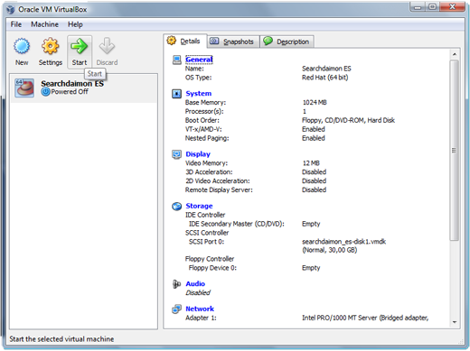Click the 'VT-x/AMD-V:' label
Screen dimensions: 470x351
coord(203,129)
